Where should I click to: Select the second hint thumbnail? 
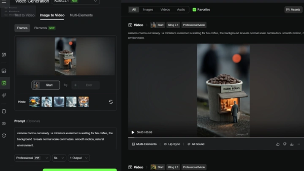pyautogui.click(x=47, y=102)
